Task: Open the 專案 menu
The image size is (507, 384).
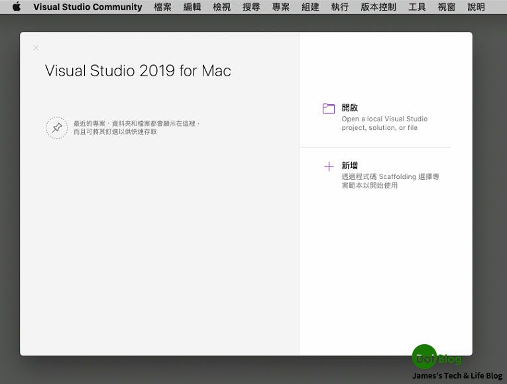Action: (280, 7)
